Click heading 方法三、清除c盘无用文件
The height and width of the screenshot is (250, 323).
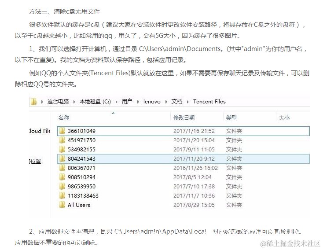65,11
